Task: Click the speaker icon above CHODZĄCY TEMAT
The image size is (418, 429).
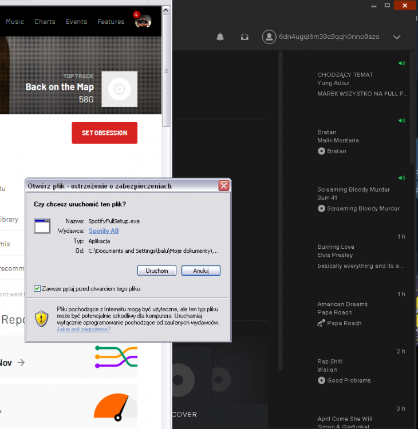Action: point(401,63)
